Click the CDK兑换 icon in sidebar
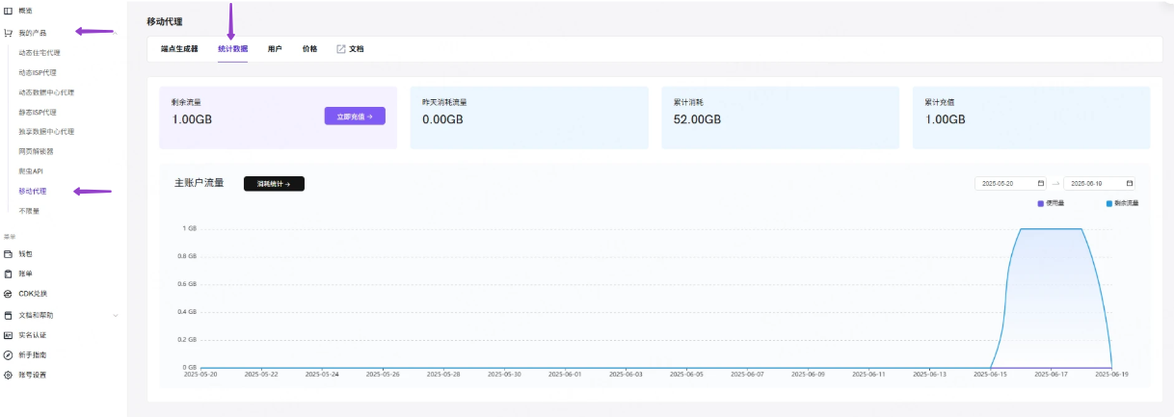Image resolution: width=1174 pixels, height=417 pixels. 9,294
